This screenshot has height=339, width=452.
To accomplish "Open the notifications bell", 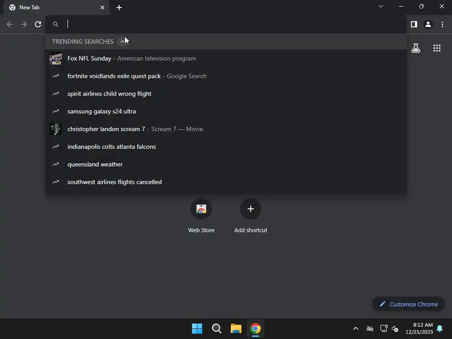I will click(440, 328).
